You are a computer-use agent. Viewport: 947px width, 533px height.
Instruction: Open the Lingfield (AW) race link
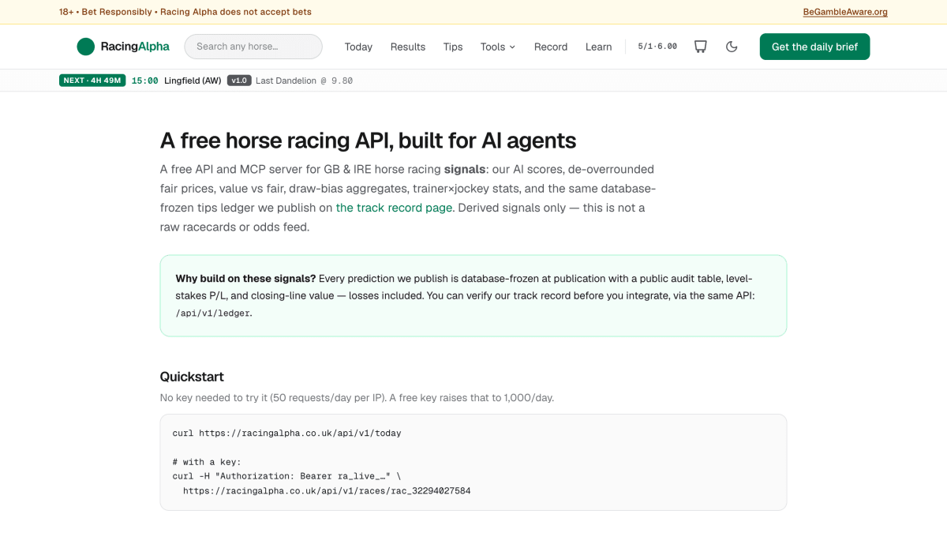tap(193, 81)
